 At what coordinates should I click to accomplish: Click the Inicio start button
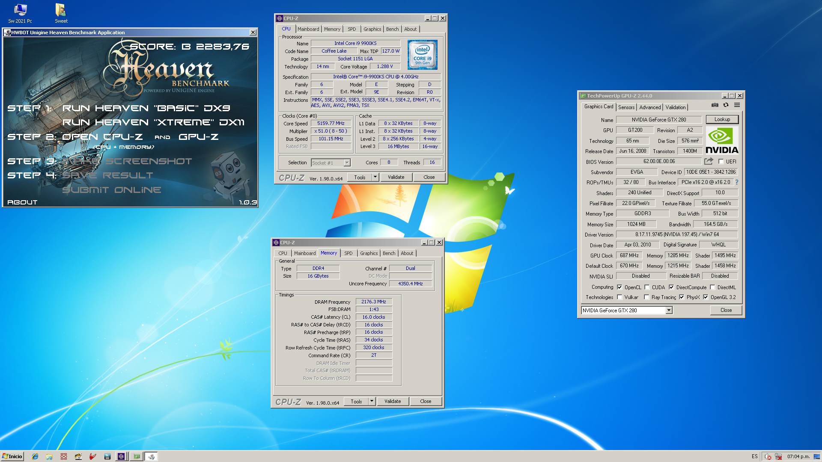coord(12,456)
